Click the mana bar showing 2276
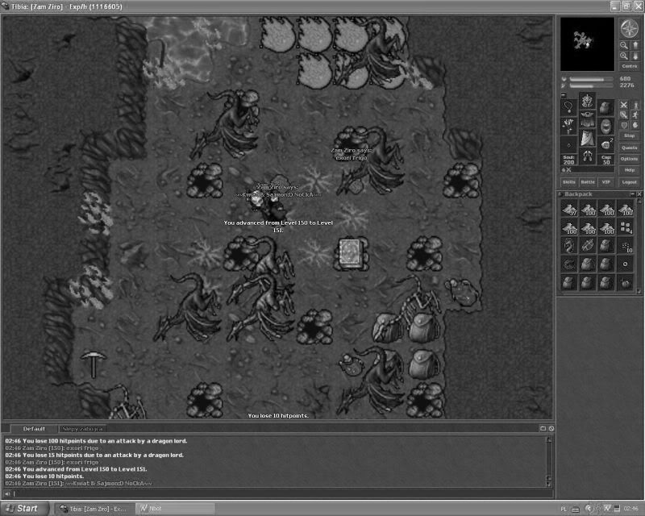The height and width of the screenshot is (516, 645). (x=590, y=85)
